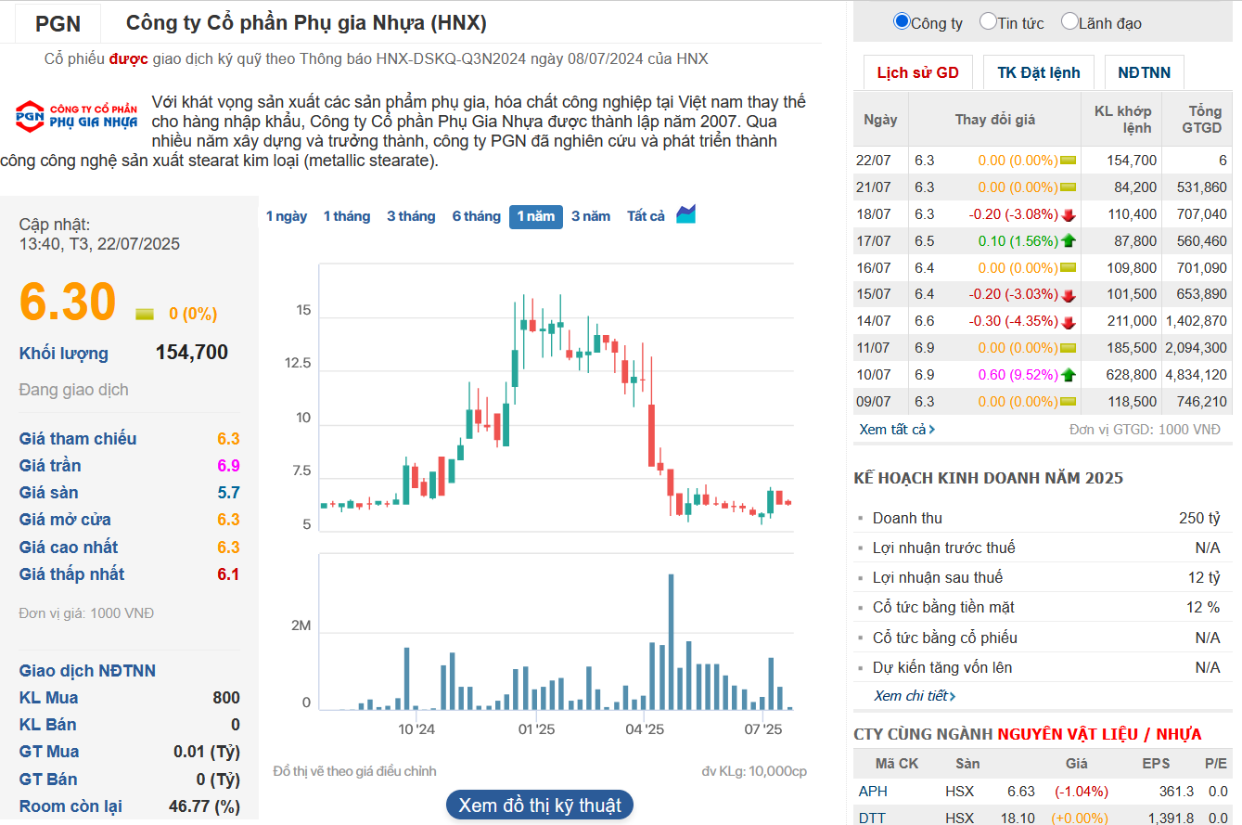
Task: Set the chart range to 1 tháng
Action: click(347, 216)
